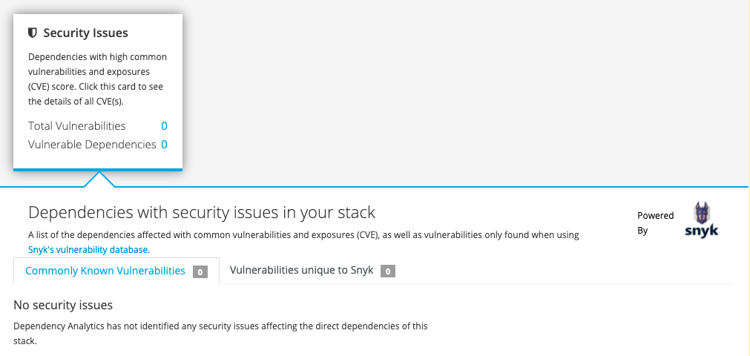Click the CVE description text in card
Viewport: 750px width, 356px height.
click(x=98, y=79)
